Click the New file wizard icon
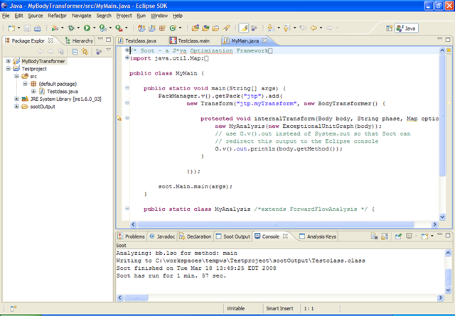The width and height of the screenshot is (455, 316). click(x=11, y=28)
